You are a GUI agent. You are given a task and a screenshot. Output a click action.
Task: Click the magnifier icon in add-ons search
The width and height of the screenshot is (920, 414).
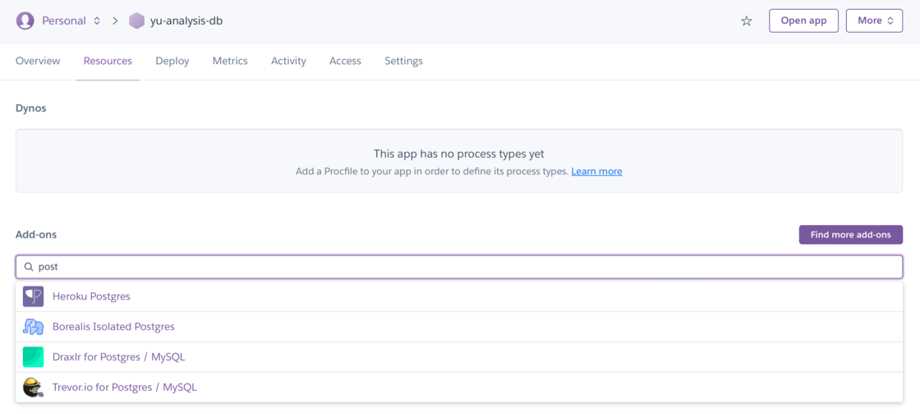[29, 267]
